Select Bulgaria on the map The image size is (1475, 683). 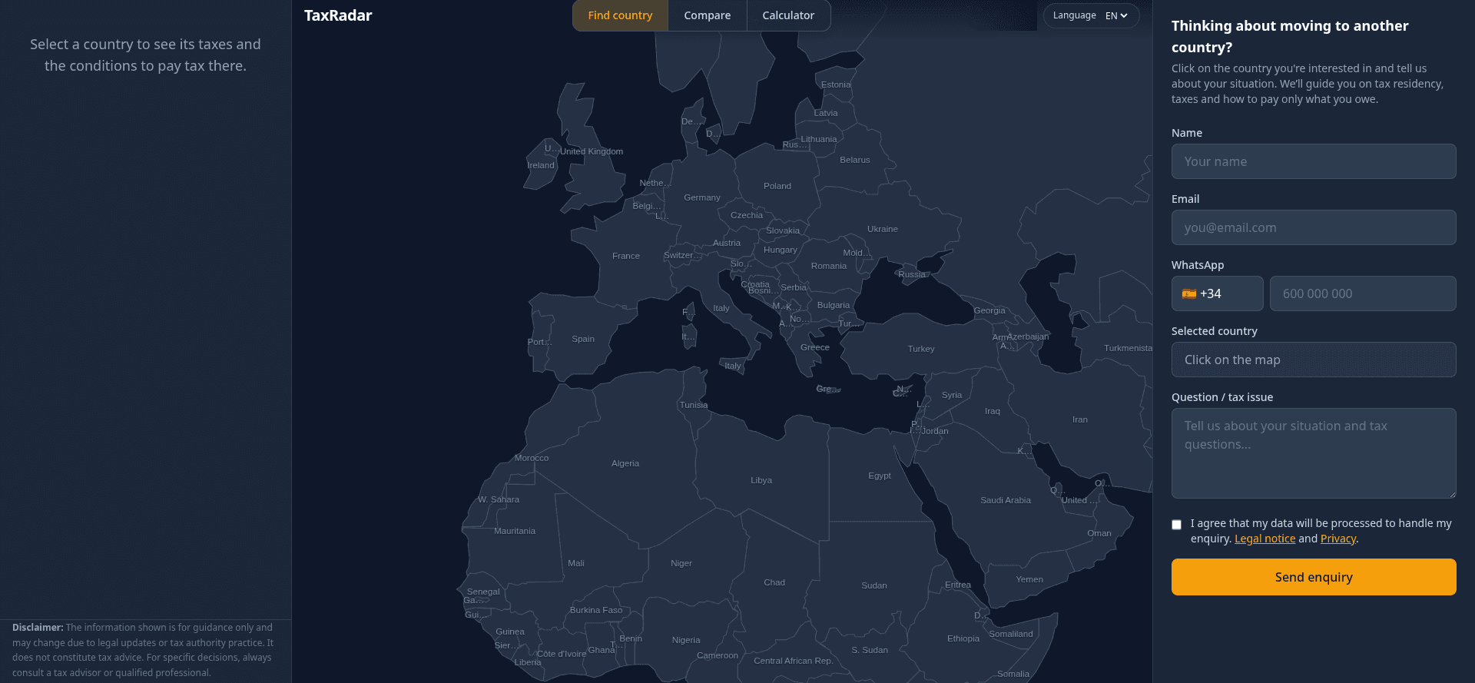point(834,305)
